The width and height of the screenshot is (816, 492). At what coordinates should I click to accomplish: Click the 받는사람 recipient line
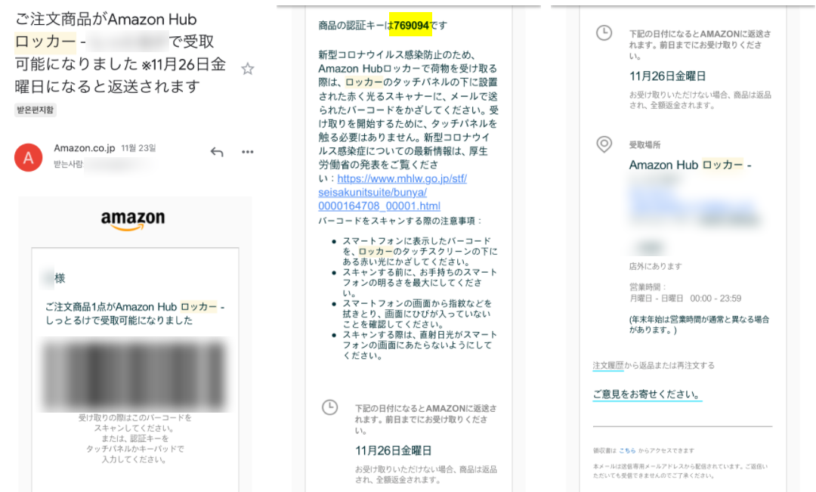coord(101,165)
